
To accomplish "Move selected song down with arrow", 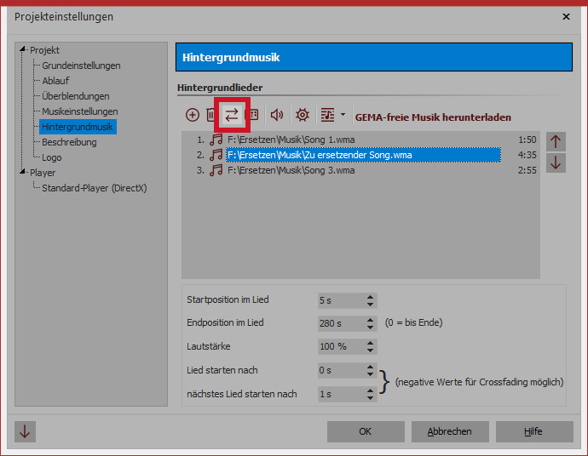I will click(x=556, y=162).
